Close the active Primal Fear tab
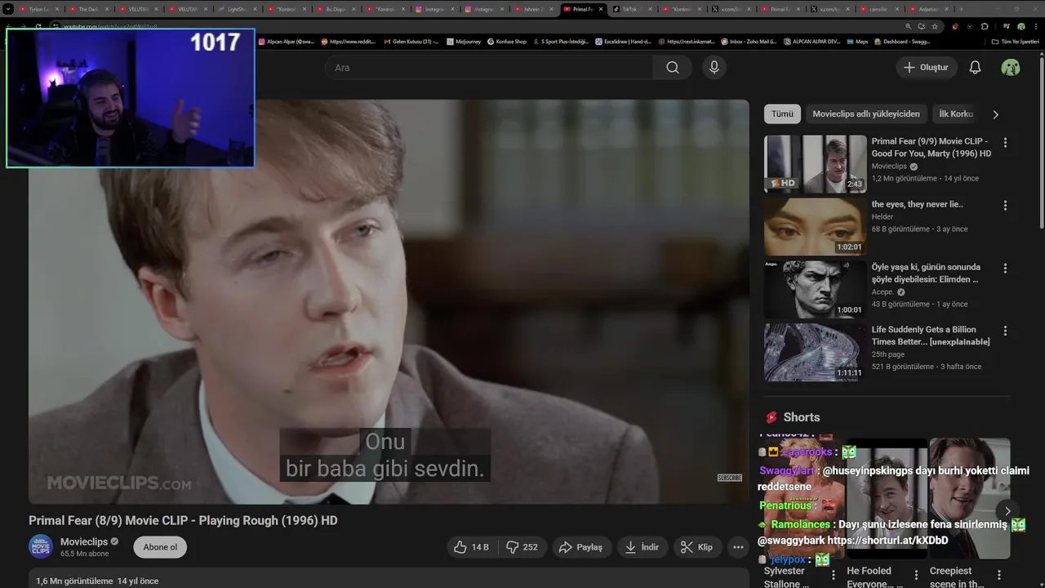This screenshot has height=588, width=1045. [x=602, y=9]
